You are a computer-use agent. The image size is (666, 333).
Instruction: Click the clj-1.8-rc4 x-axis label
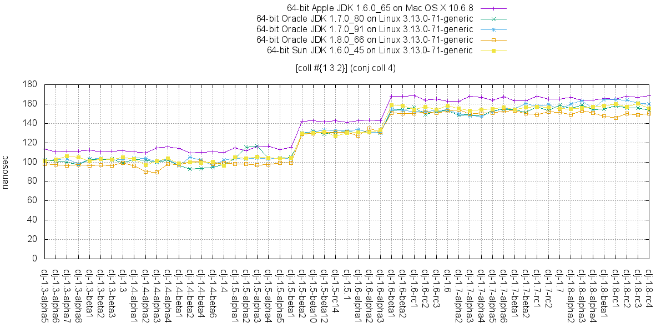pos(649,290)
